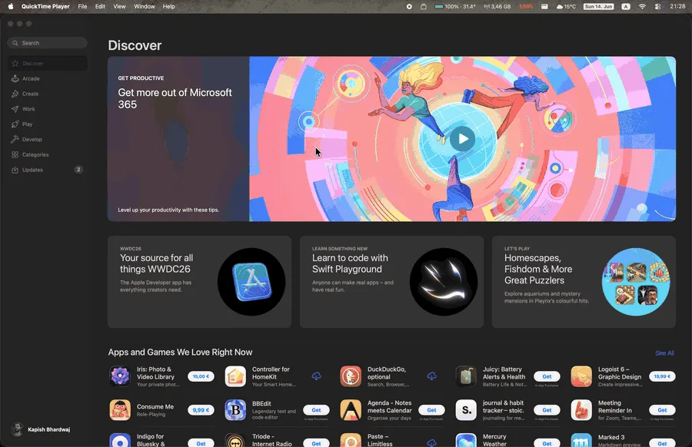The image size is (692, 447).
Task: Open the stoic journal app icon
Action: click(466, 410)
